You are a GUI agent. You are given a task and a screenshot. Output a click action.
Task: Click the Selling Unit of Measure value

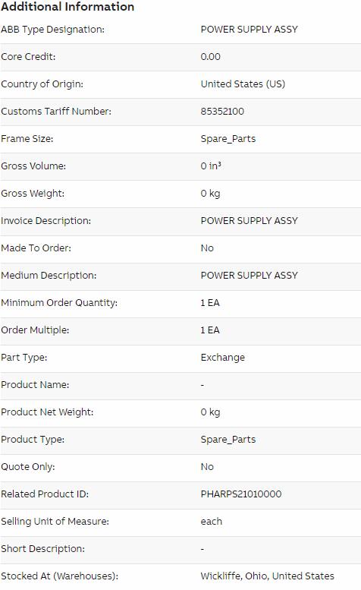[x=212, y=522]
